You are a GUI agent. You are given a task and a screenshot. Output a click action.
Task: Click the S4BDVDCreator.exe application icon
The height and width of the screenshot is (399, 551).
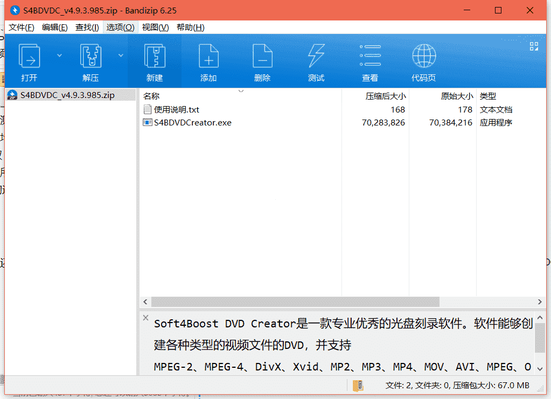(148, 123)
